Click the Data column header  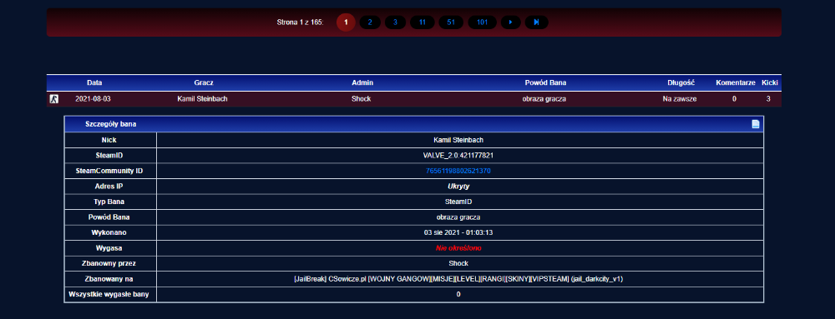pyautogui.click(x=95, y=82)
